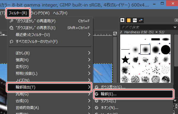Open the dock tab configuration menu

[x=176, y=20]
